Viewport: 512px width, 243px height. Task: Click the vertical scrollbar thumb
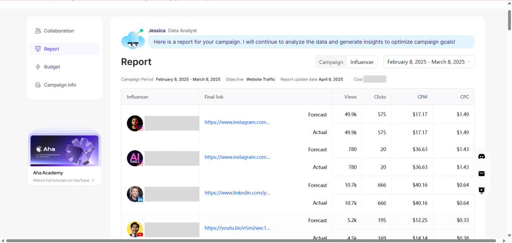click(x=509, y=20)
